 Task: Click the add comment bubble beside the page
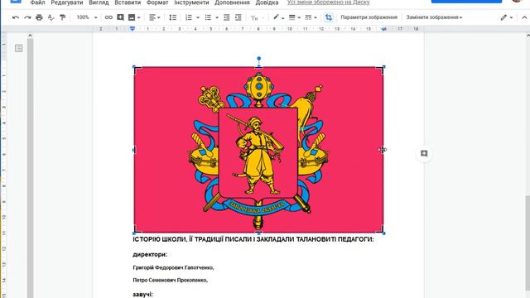424,153
